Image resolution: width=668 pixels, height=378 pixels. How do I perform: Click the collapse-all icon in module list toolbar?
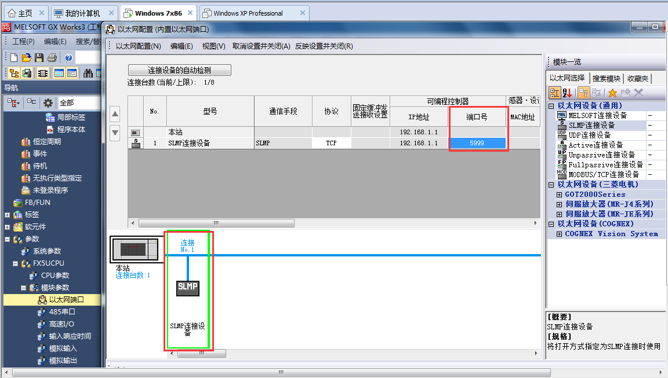tap(597, 93)
